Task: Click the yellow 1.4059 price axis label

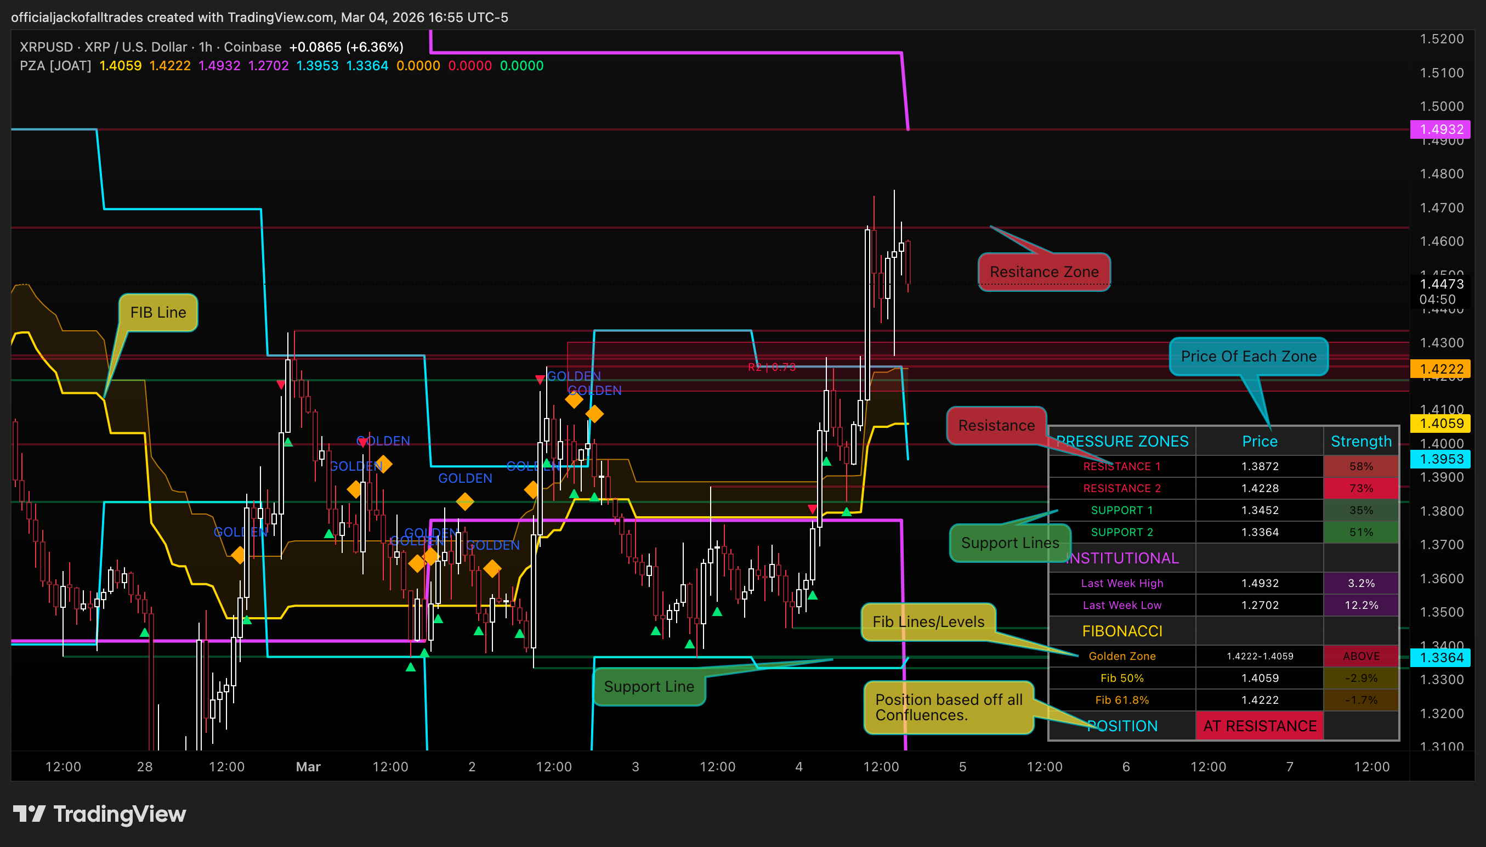Action: pos(1440,423)
